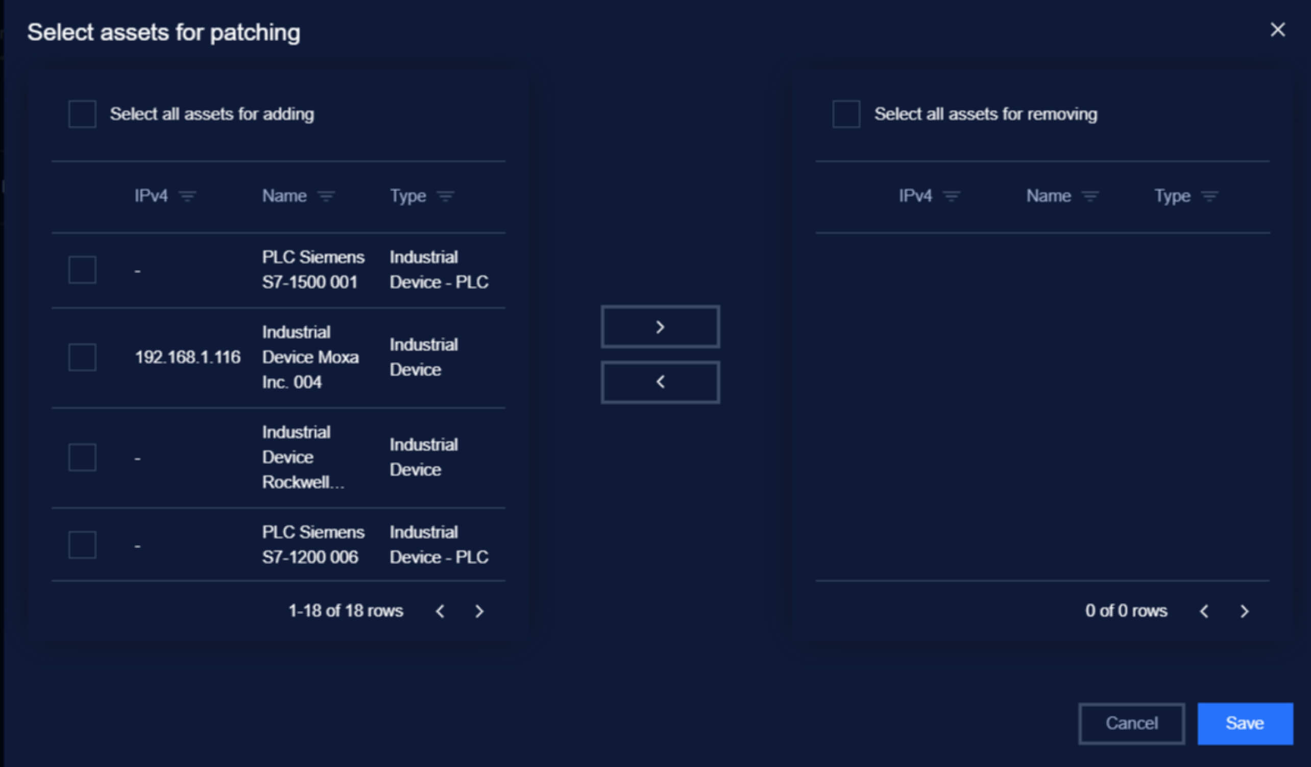Select the 192.168.1.116 Moxa device checkbox

82,357
